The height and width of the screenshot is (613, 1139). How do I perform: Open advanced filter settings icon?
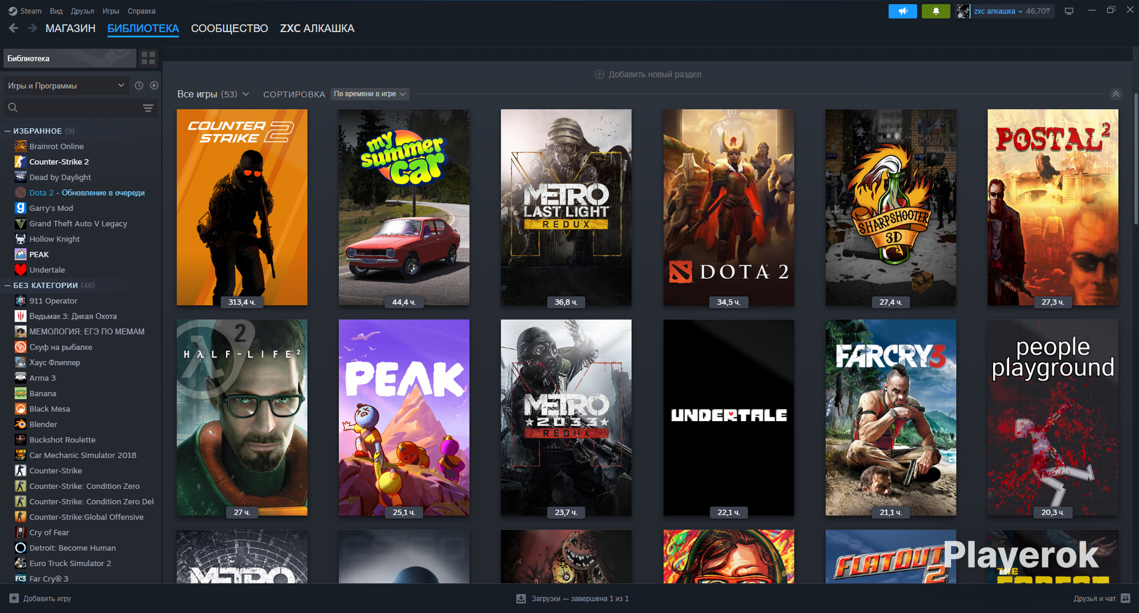pos(148,108)
